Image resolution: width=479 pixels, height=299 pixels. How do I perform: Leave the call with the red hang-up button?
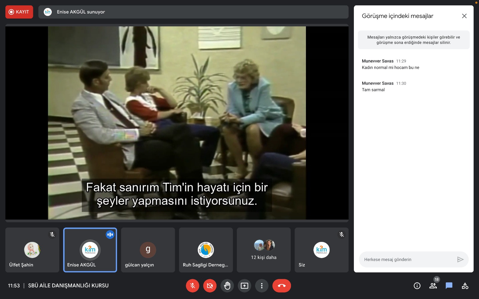281,286
